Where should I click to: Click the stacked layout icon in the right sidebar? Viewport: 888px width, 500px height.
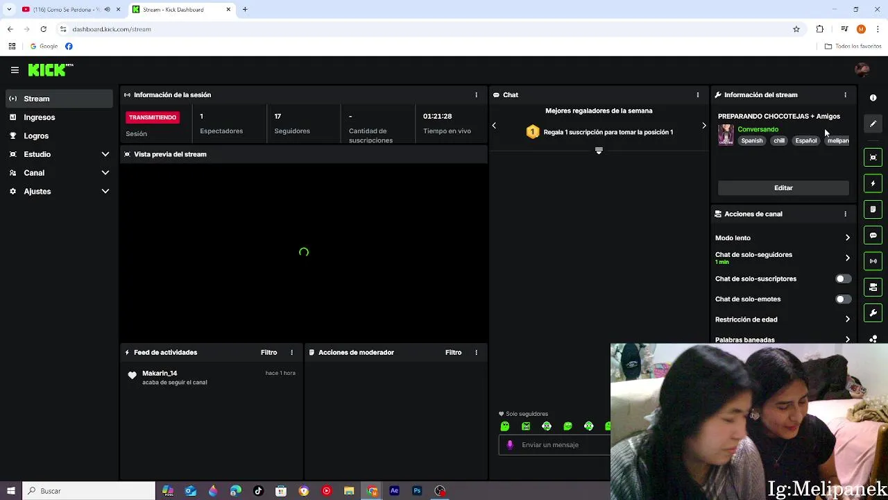[x=873, y=287]
